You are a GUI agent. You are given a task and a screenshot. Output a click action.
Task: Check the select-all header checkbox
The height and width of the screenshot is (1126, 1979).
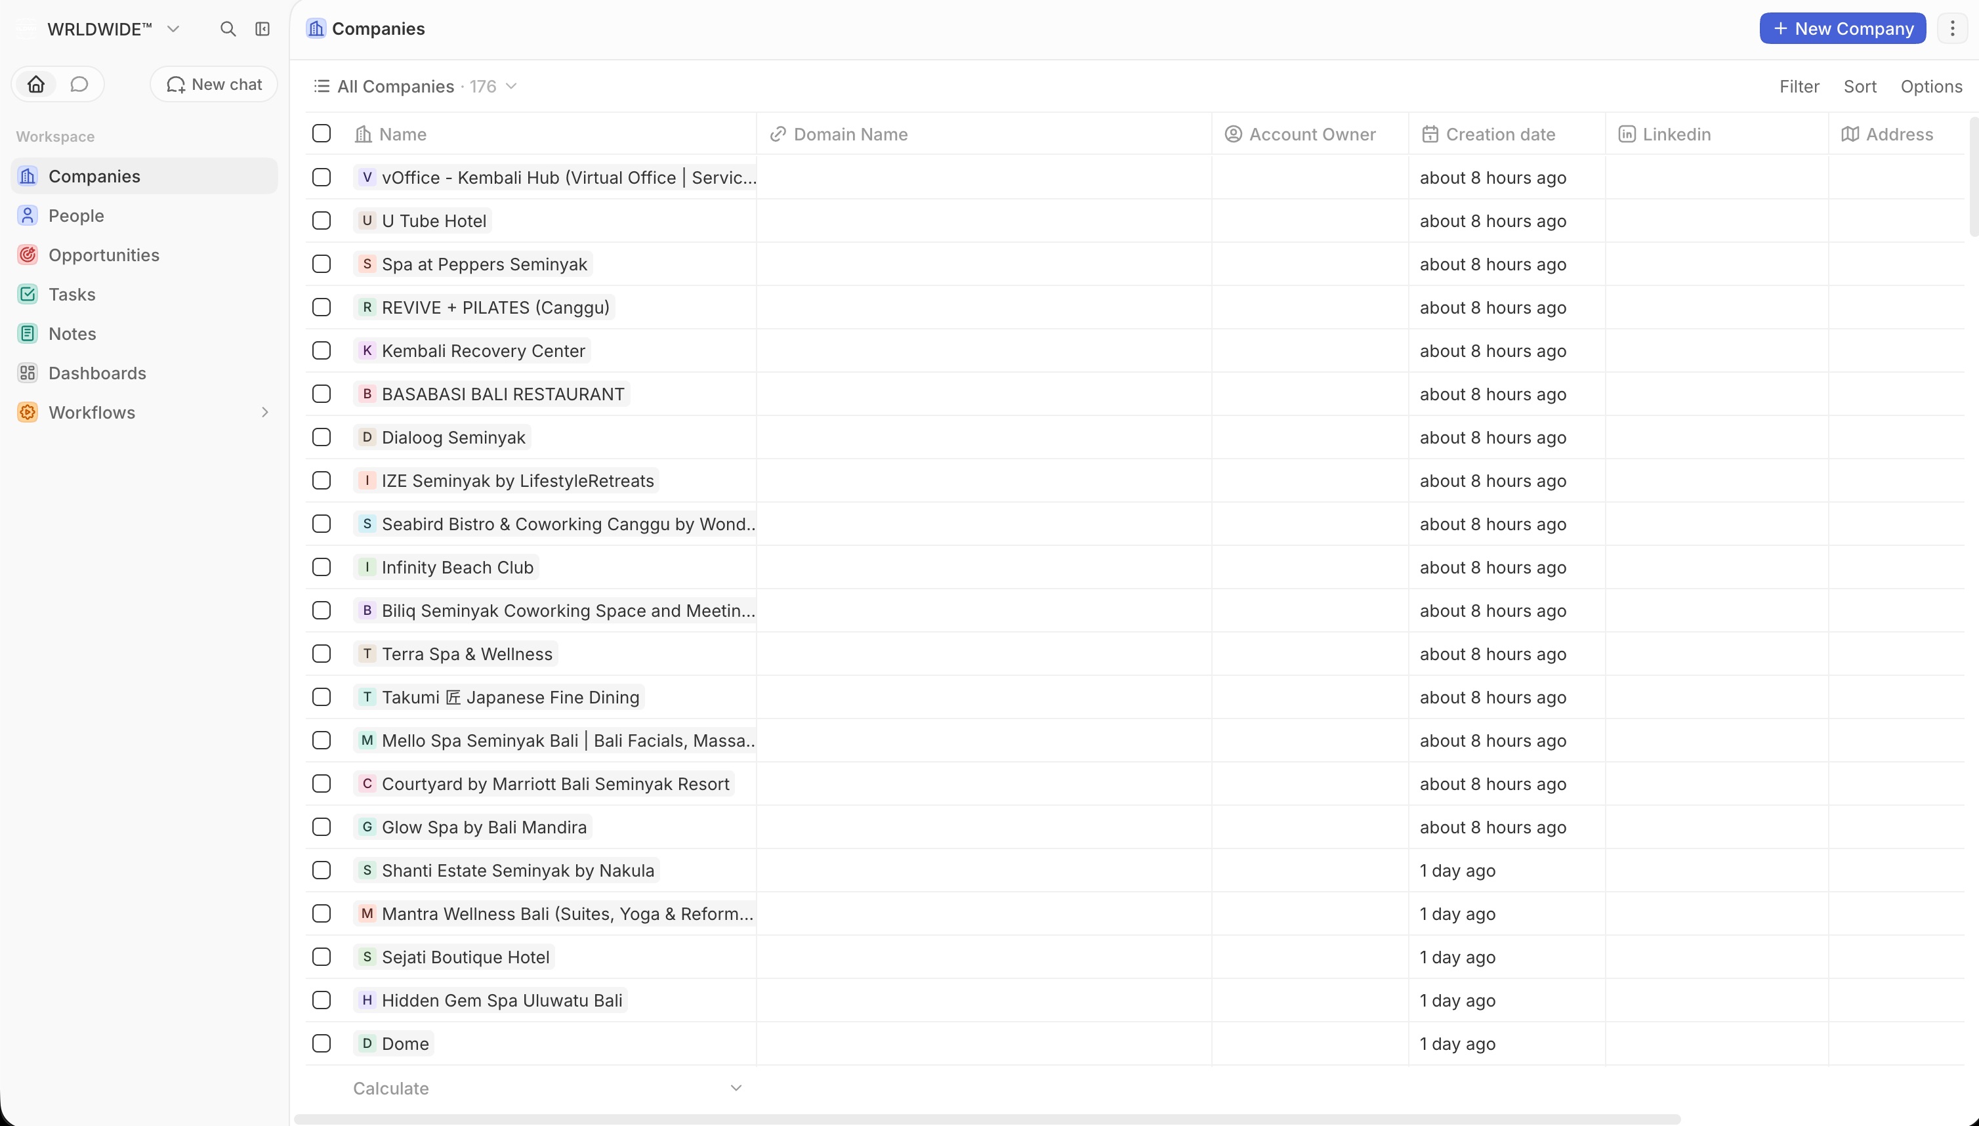click(322, 134)
